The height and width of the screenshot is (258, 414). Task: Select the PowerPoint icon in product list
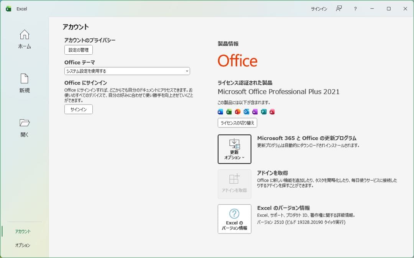coord(238,111)
